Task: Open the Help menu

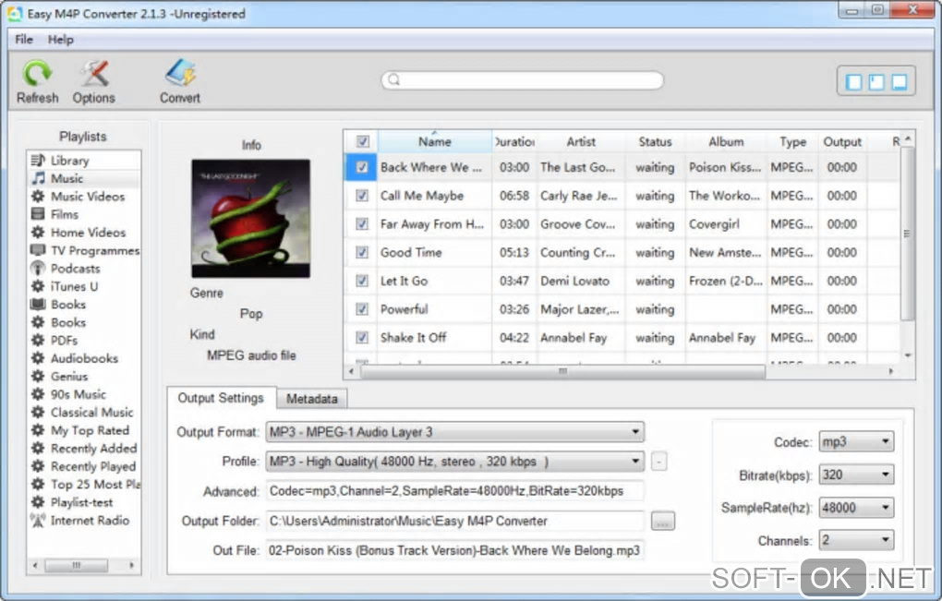Action: pyautogui.click(x=61, y=40)
